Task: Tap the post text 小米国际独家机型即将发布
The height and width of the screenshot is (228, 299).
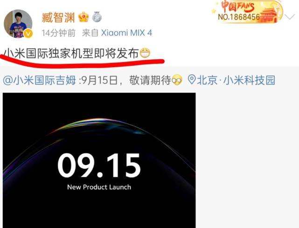Action: point(71,53)
